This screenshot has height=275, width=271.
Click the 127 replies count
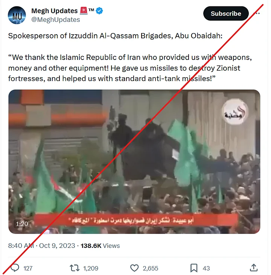pyautogui.click(x=28, y=268)
